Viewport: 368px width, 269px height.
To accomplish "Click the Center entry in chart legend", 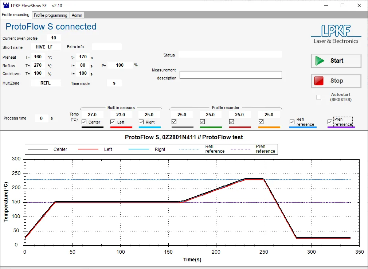I will [47, 149].
